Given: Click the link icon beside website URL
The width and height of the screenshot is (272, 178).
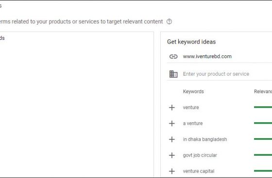Looking at the screenshot, I should [x=173, y=56].
